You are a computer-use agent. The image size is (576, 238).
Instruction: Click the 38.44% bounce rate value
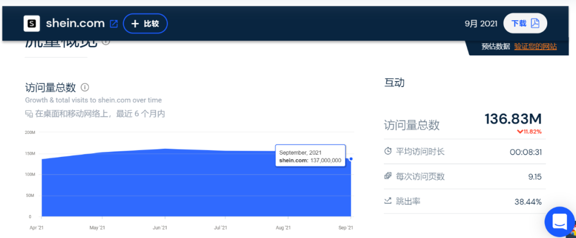click(x=528, y=202)
